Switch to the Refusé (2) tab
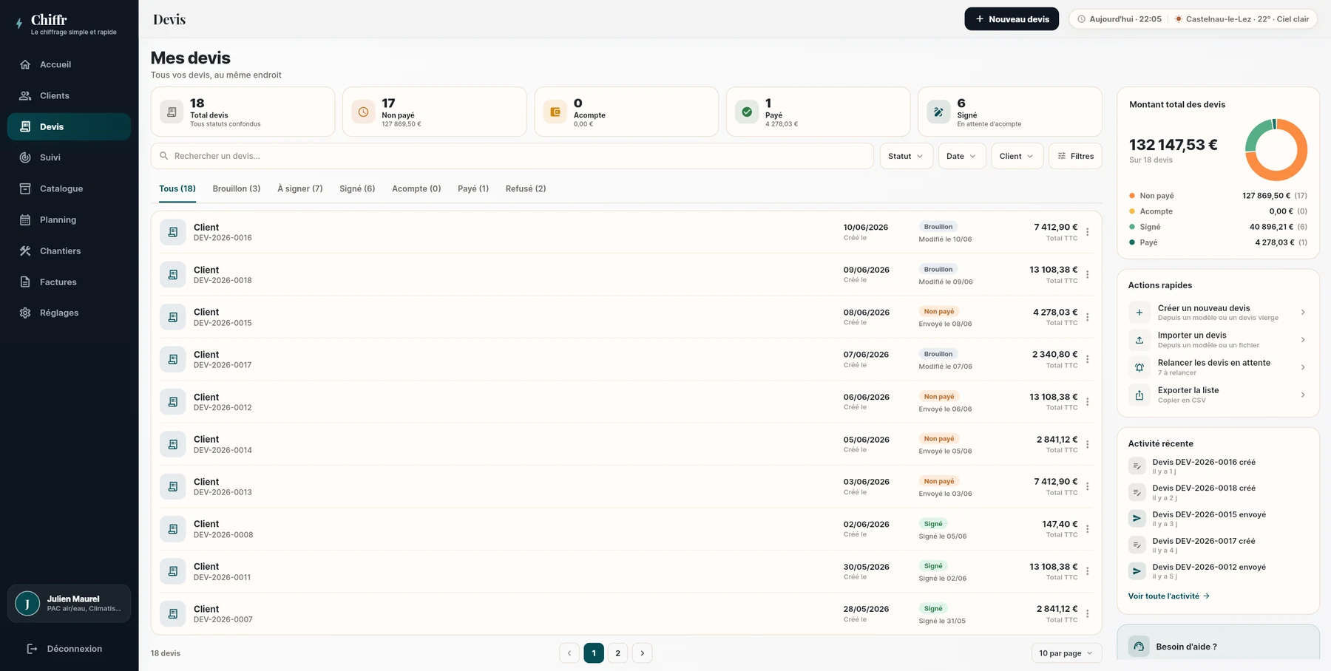The image size is (1331, 671). click(x=526, y=189)
